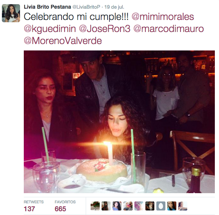Open the default egg avatar profile
This screenshot has height=215, width=219.
161,206
